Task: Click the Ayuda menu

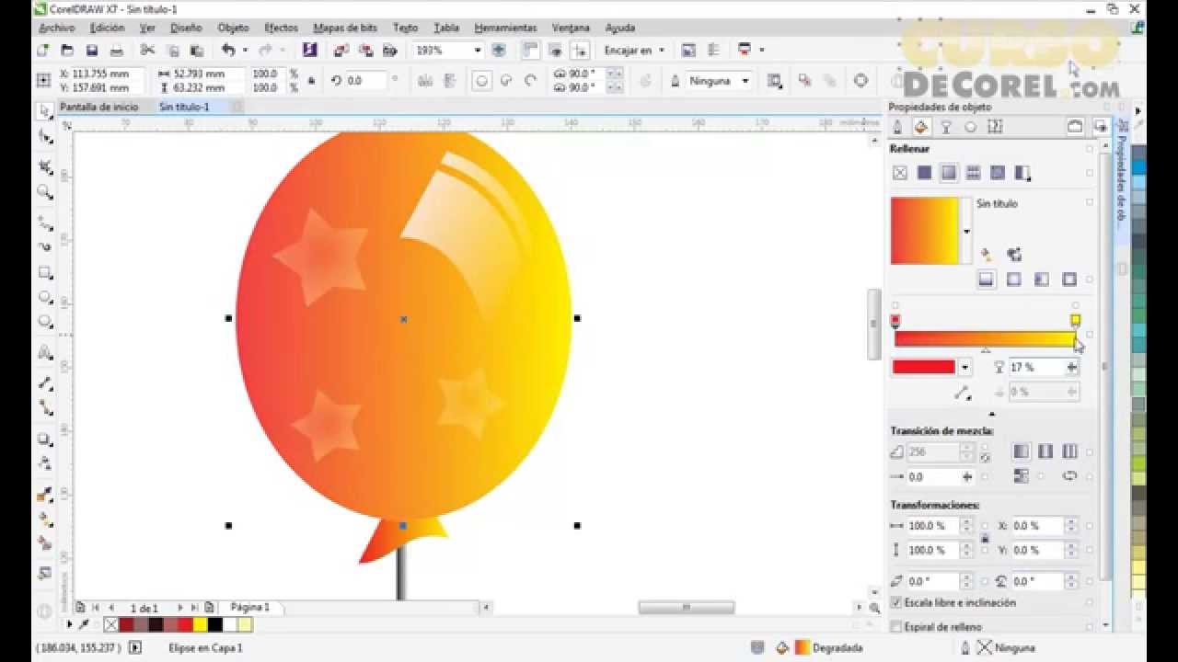Action: coord(620,28)
